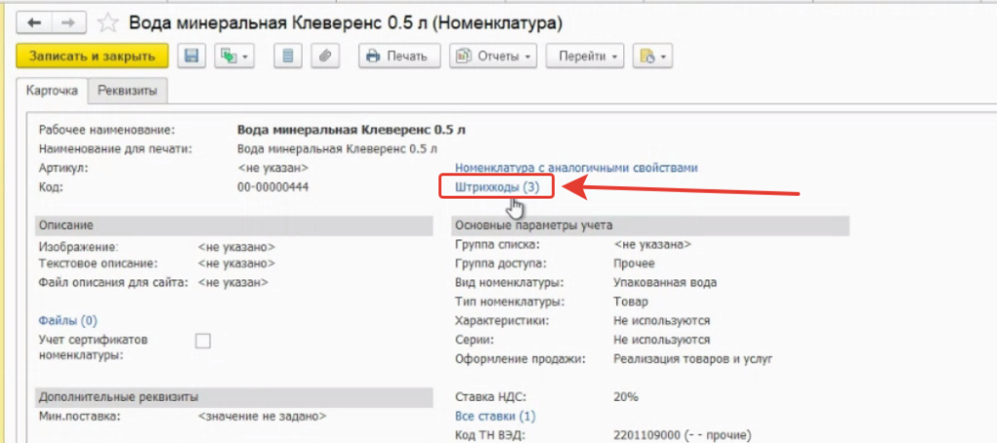Click the Артикул value <не указан>
997x443 pixels.
[x=273, y=167]
